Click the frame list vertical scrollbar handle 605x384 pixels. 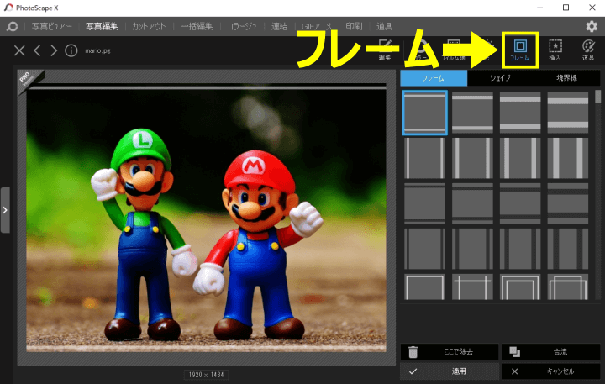pos(598,97)
